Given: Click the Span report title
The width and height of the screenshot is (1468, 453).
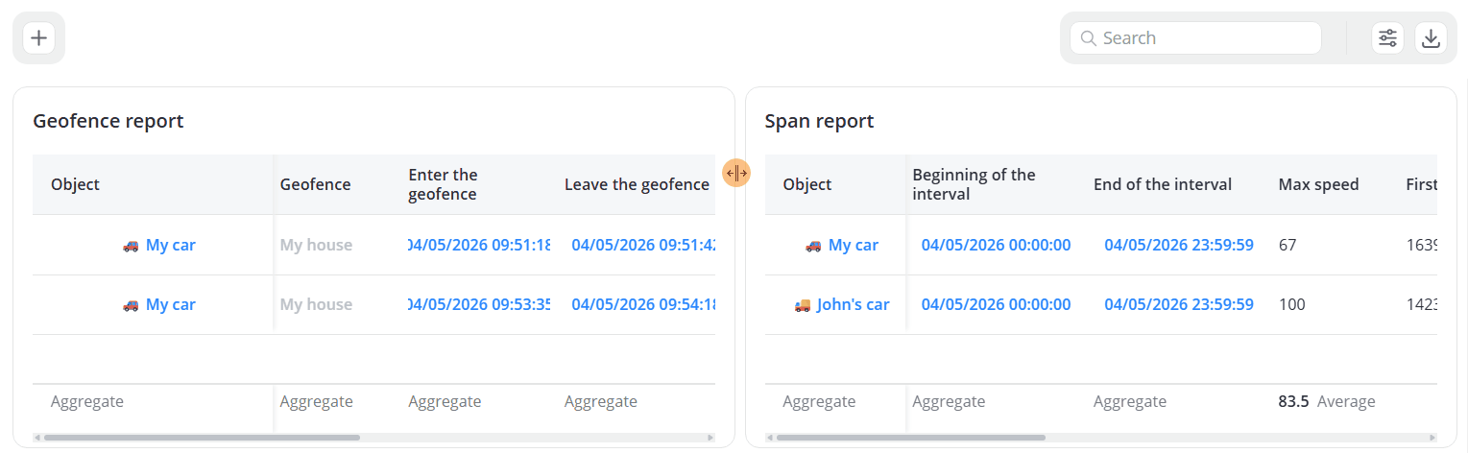Looking at the screenshot, I should 819,121.
